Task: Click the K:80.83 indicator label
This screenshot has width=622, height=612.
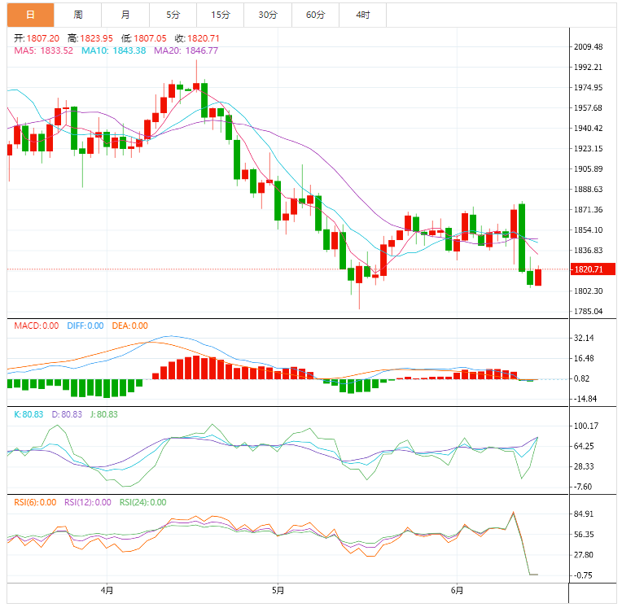Action: point(28,414)
